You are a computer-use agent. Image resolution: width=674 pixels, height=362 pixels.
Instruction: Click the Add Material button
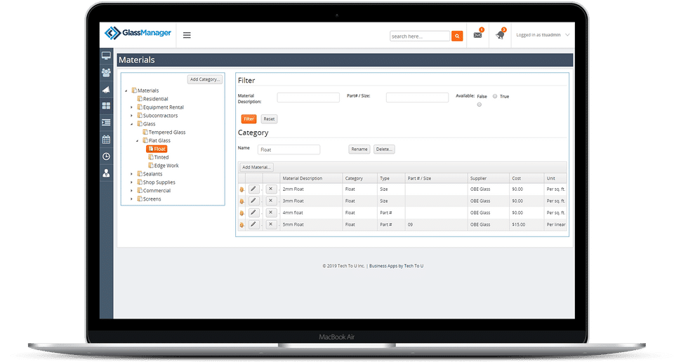(256, 167)
